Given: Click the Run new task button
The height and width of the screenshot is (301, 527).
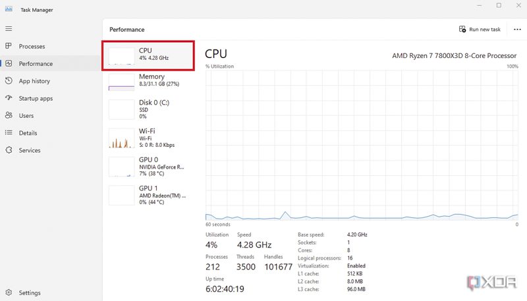Looking at the screenshot, I should pos(480,30).
